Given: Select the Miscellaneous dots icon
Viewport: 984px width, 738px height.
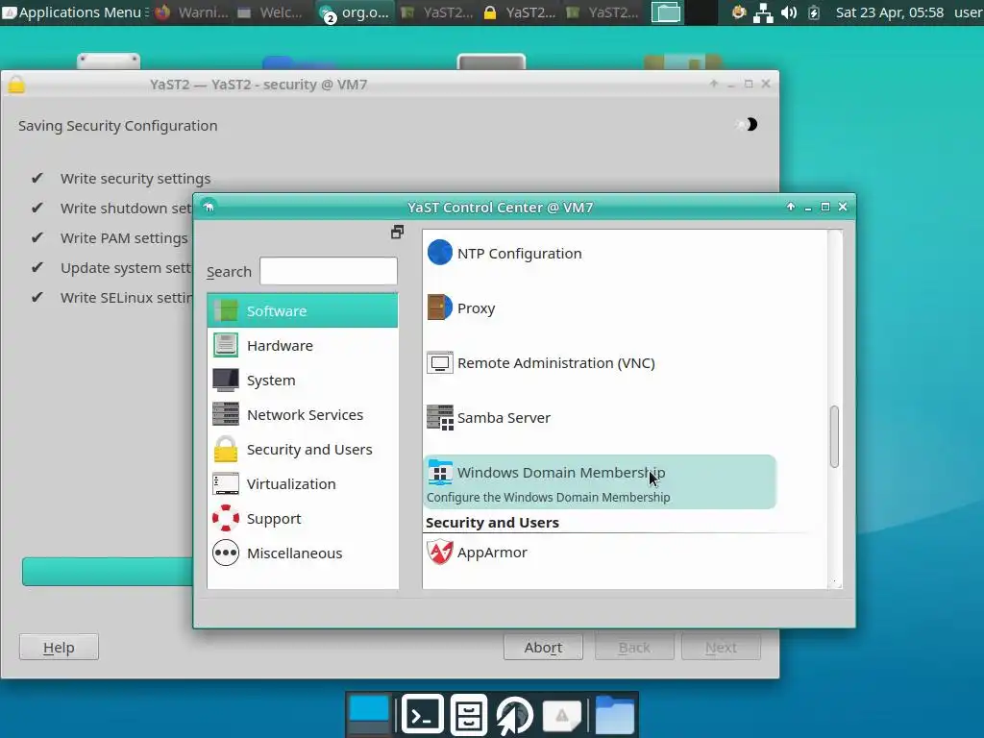Looking at the screenshot, I should (225, 553).
